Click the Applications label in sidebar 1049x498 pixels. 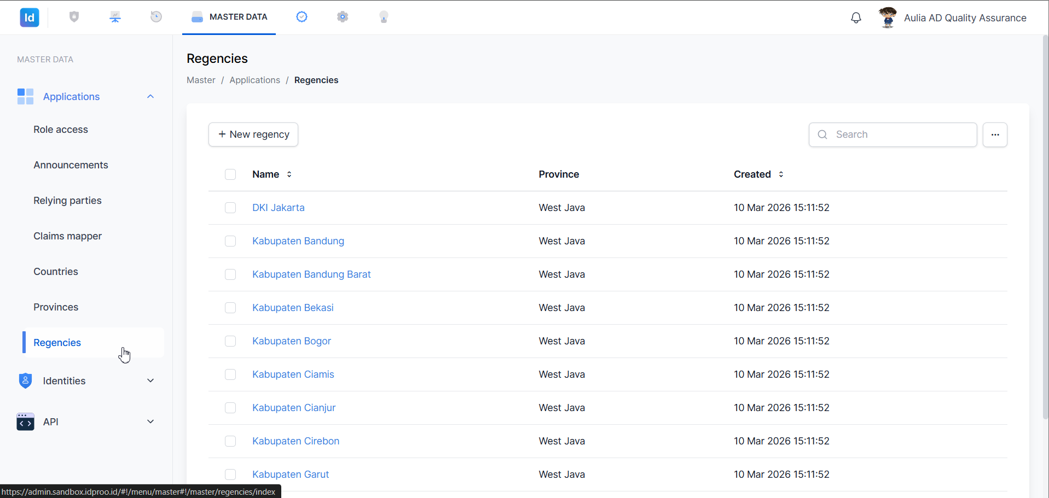71,97
